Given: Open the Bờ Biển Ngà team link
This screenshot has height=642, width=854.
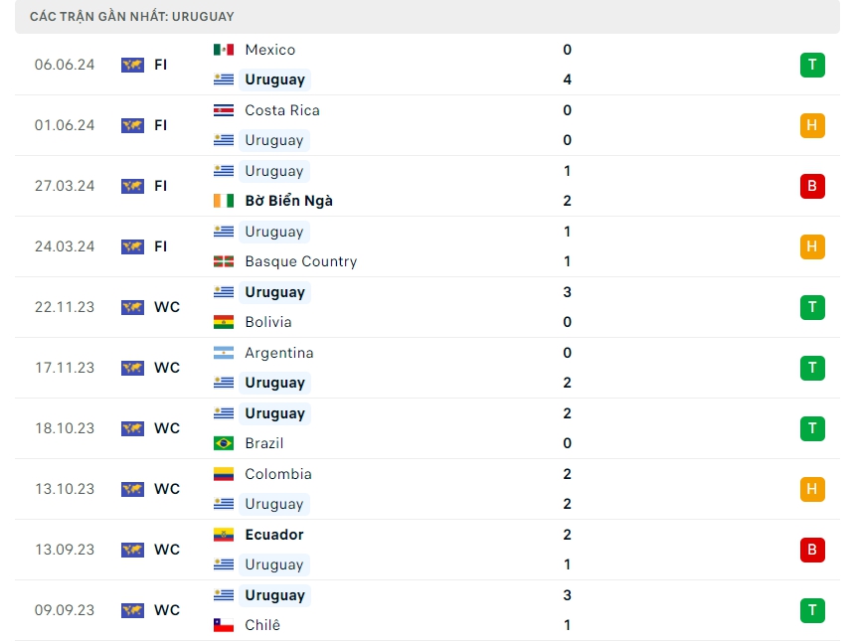Looking at the screenshot, I should [x=288, y=201].
